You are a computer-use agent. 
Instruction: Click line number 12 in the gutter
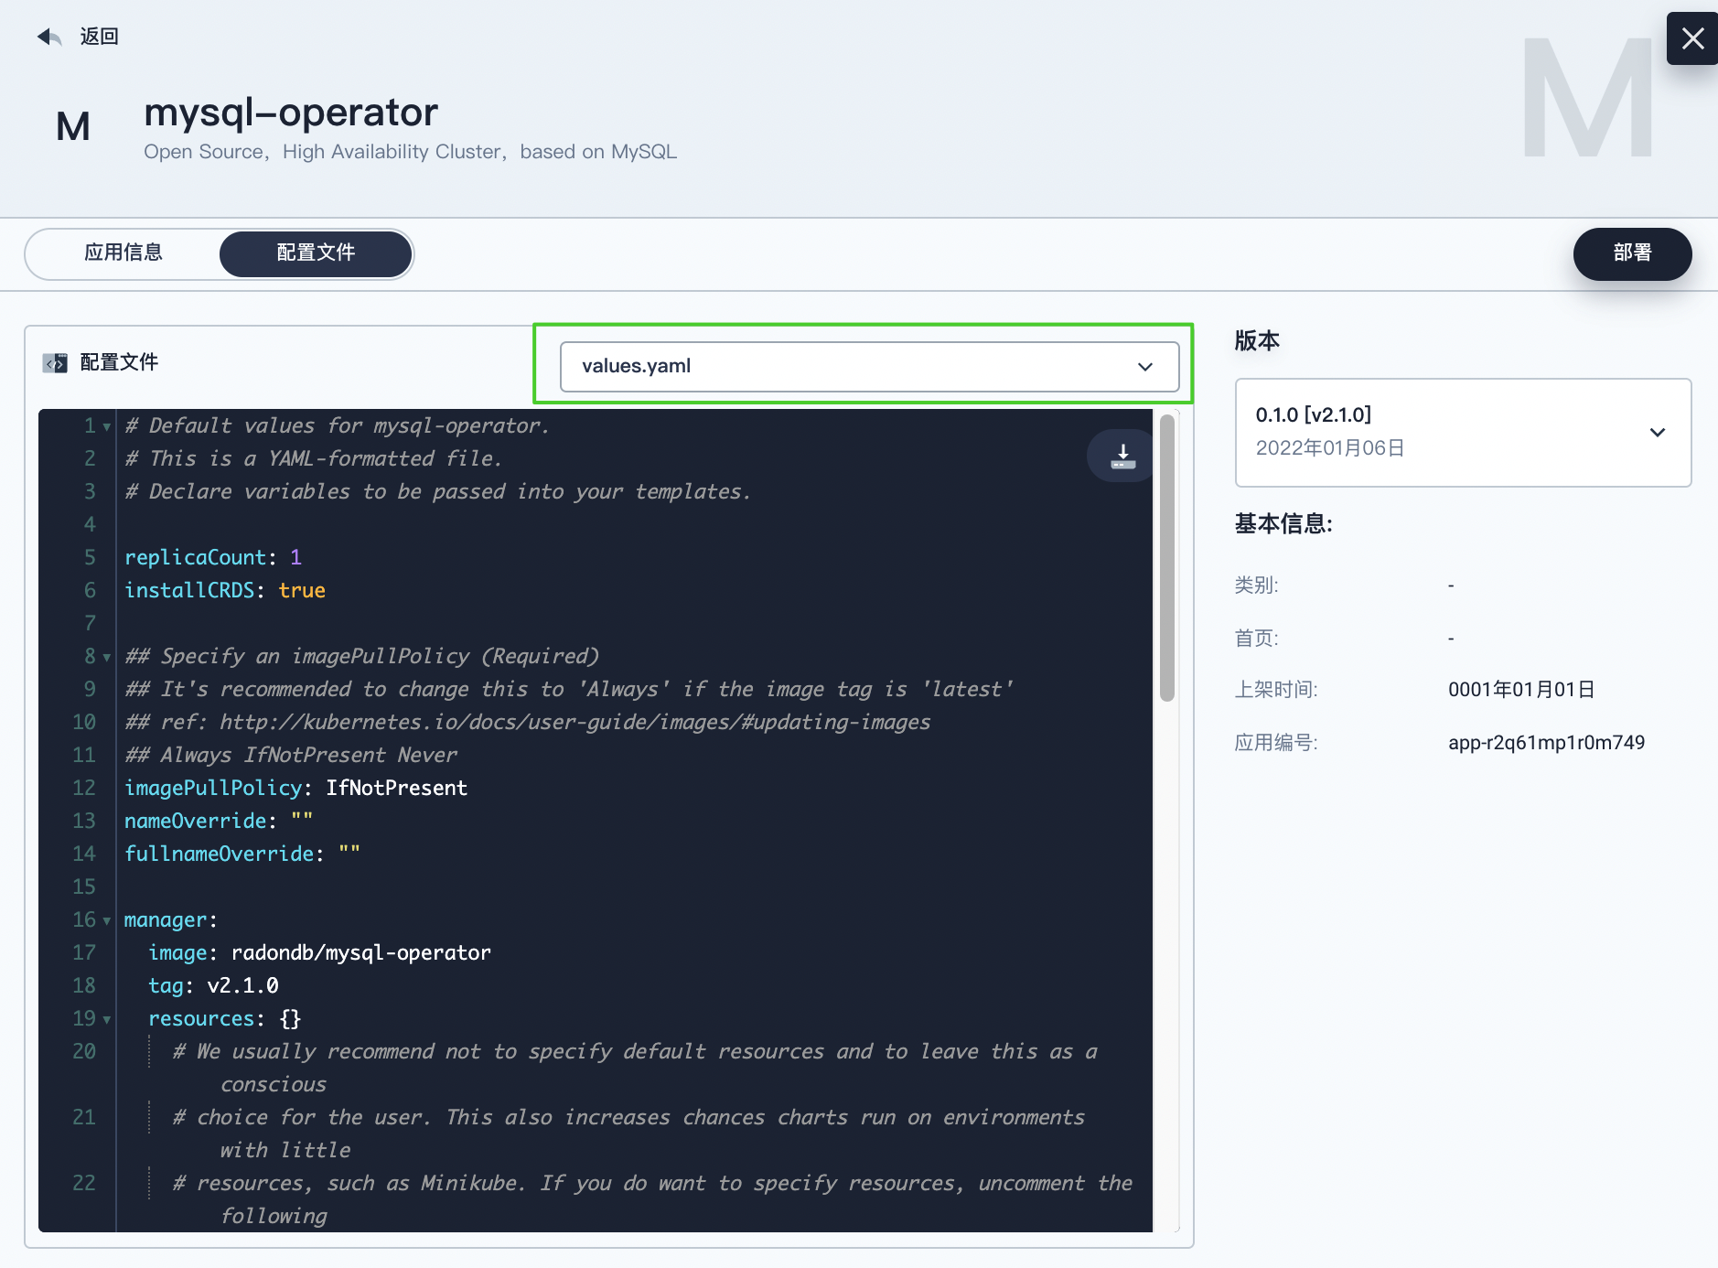pyautogui.click(x=84, y=788)
